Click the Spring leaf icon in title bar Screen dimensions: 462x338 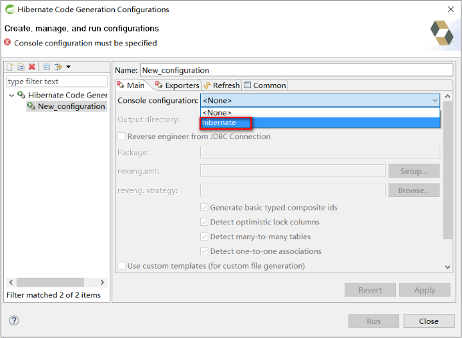[x=10, y=9]
